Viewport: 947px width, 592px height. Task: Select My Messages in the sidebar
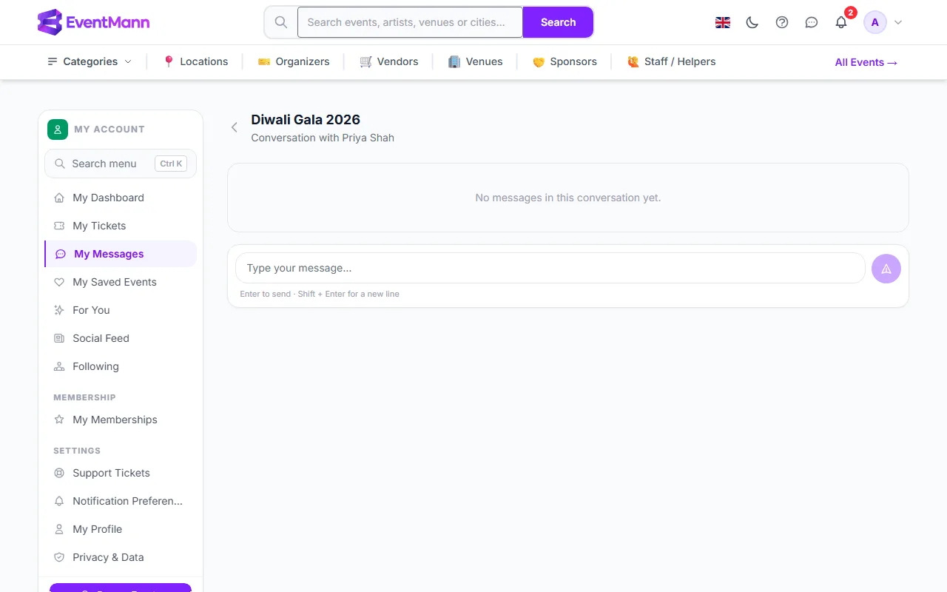click(121, 254)
